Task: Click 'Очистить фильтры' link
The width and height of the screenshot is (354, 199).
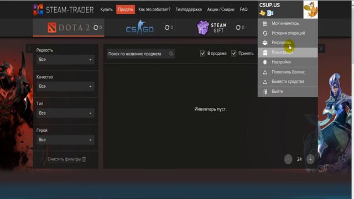Action: [64, 159]
